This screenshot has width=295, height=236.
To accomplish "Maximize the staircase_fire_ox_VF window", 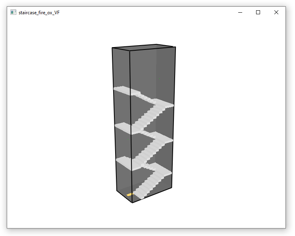I will [x=258, y=12].
